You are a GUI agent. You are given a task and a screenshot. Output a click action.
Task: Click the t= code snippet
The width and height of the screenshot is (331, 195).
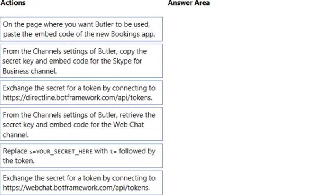[x=113, y=152]
